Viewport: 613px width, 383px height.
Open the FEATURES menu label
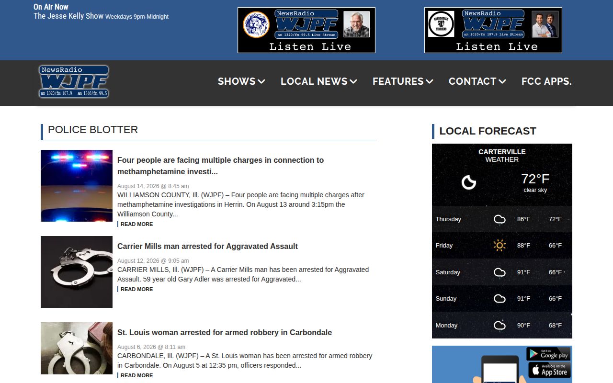coord(398,81)
